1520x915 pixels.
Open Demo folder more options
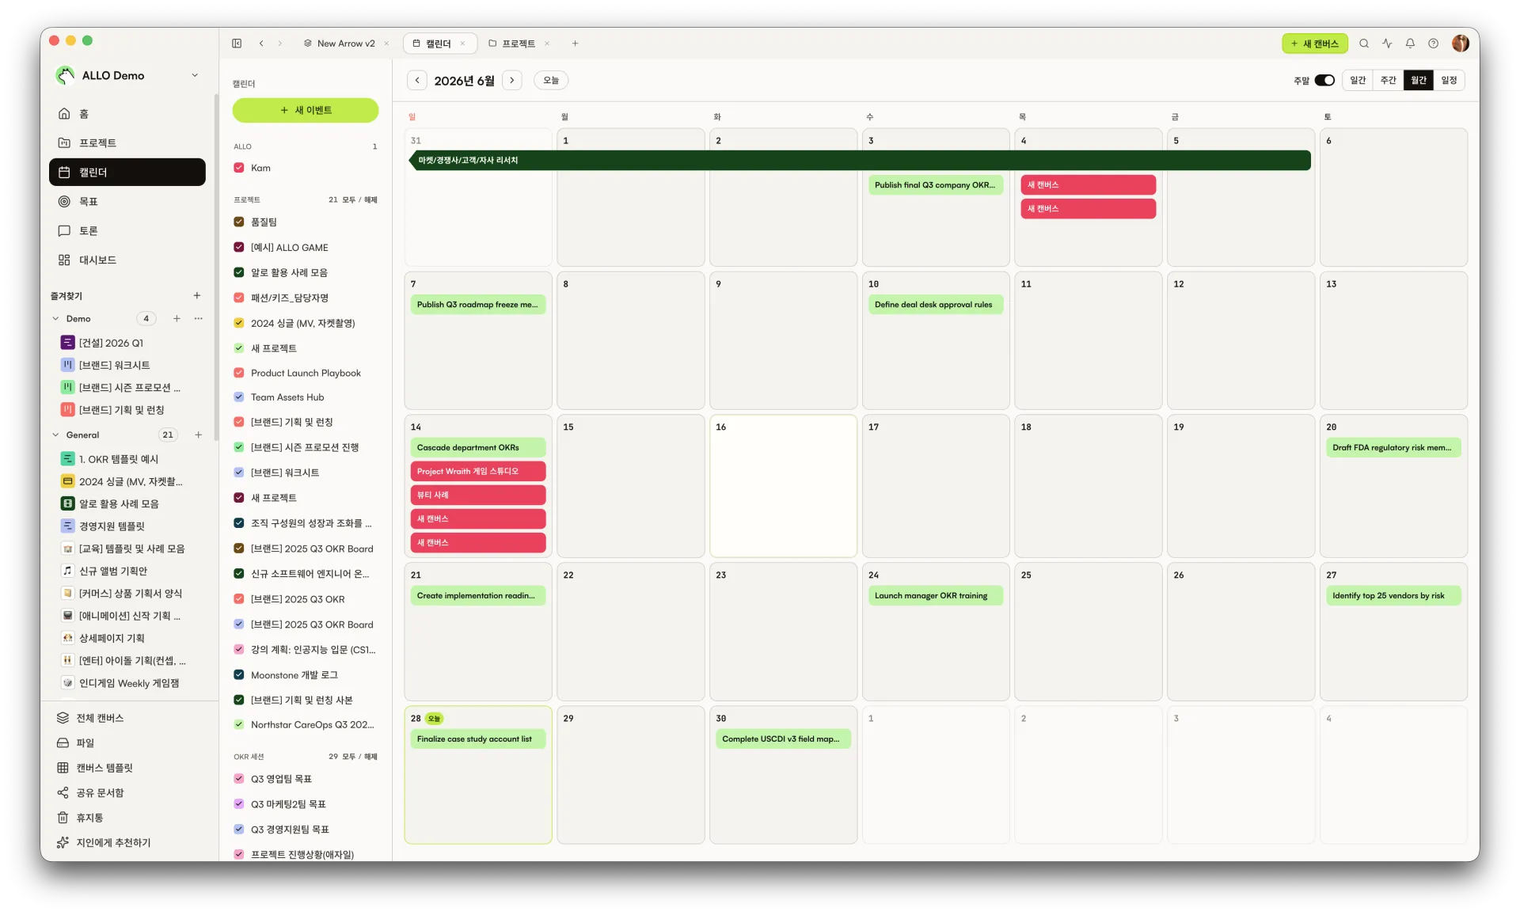click(x=199, y=319)
